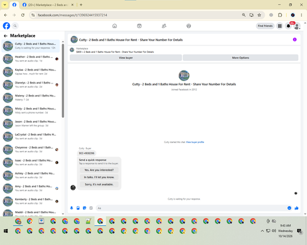The image size is (307, 245).
Task: Open the Friends icon in top nav
Action: [164, 26]
